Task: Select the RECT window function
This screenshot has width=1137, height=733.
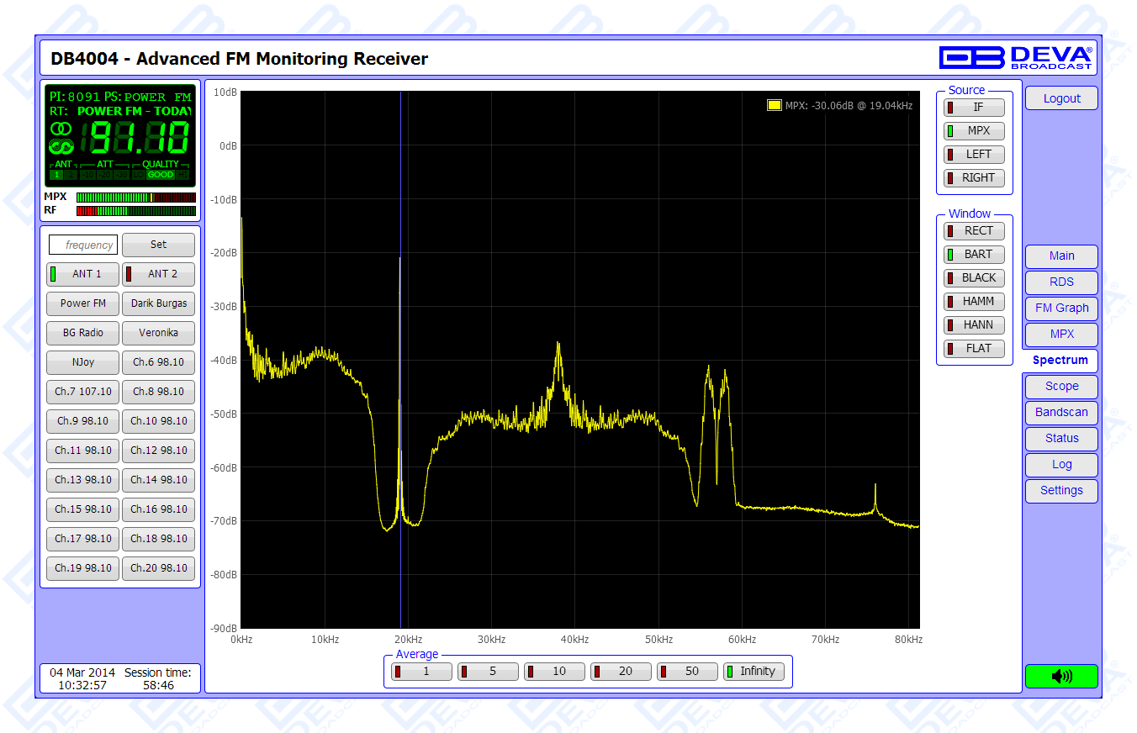Action: (x=974, y=231)
